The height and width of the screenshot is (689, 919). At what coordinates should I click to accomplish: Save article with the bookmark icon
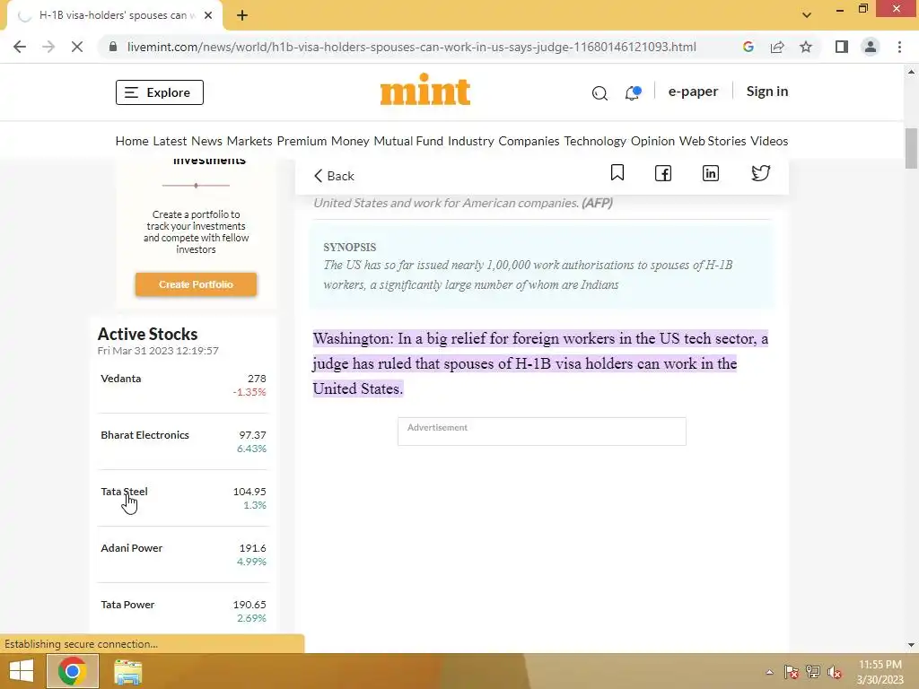tap(617, 173)
